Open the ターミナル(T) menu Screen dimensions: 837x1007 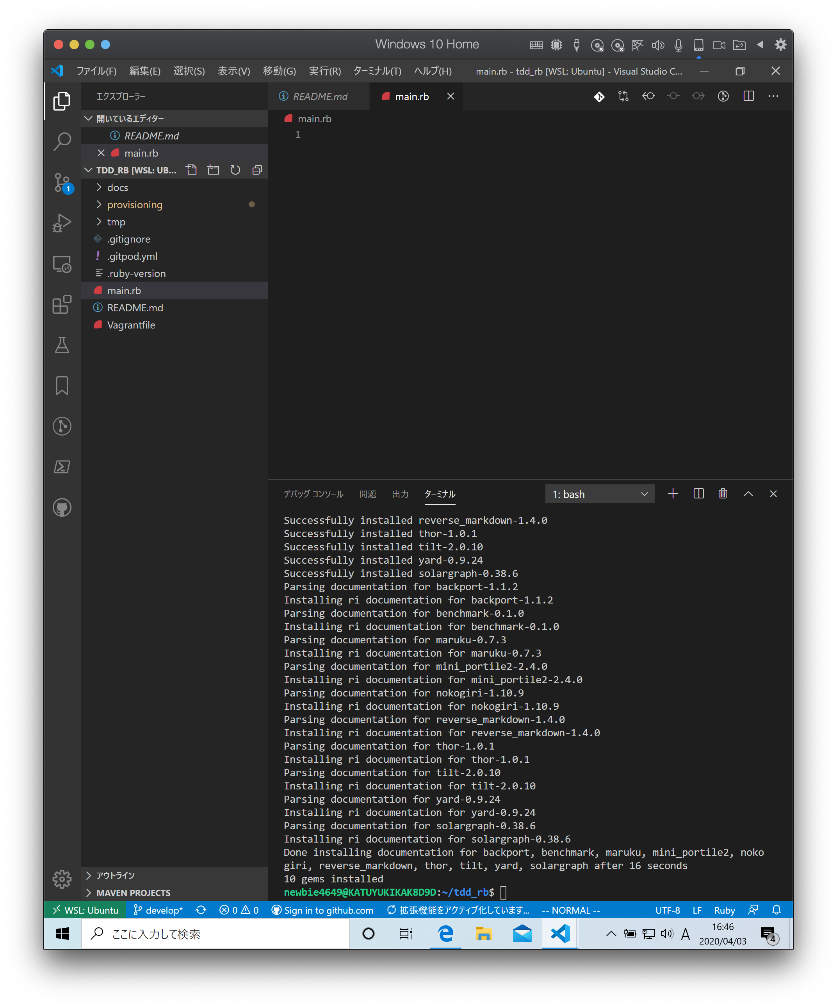377,71
